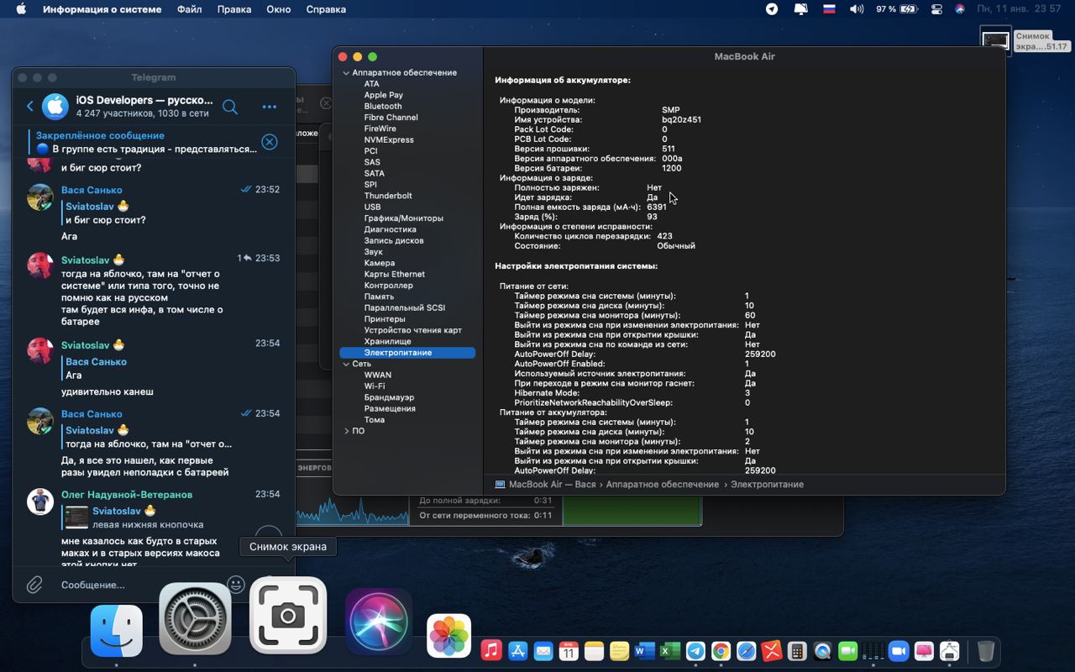Open the Файл menu

tap(189, 9)
